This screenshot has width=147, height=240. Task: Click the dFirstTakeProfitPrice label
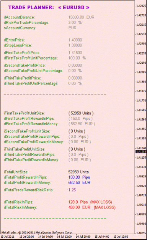pos(22,53)
